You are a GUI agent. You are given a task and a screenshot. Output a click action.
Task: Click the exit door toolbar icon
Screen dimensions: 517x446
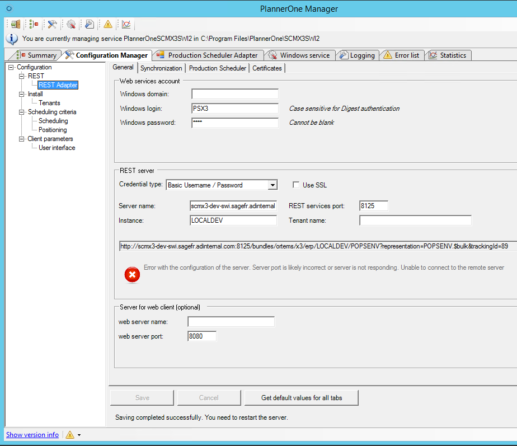tap(16, 24)
